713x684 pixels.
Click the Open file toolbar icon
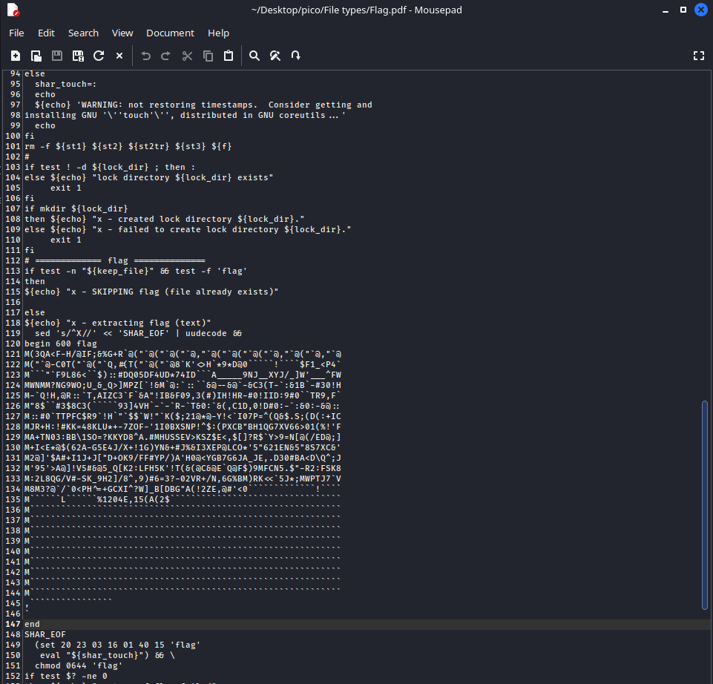[x=36, y=56]
